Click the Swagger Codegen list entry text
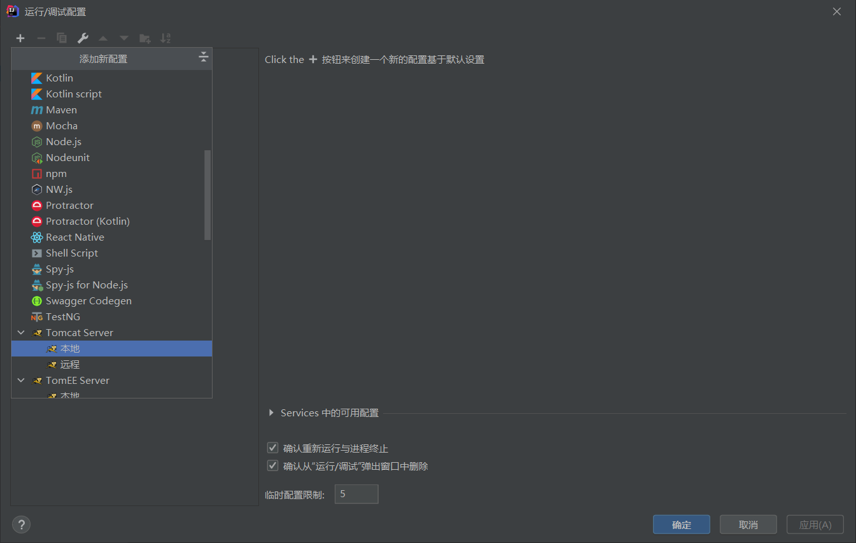The image size is (856, 543). (x=88, y=300)
